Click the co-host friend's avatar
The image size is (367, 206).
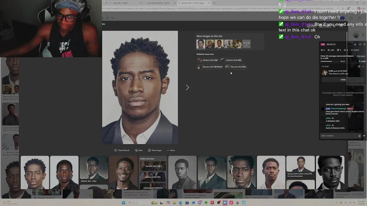(325, 73)
